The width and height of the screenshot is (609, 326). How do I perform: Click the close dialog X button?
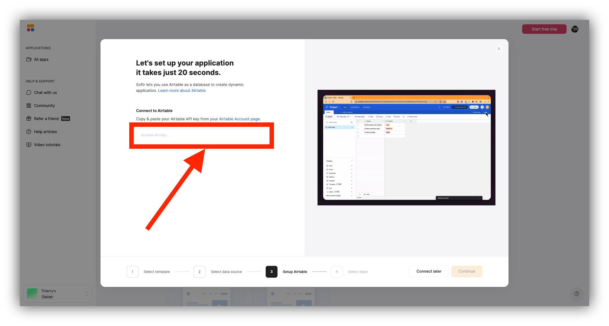(x=499, y=48)
